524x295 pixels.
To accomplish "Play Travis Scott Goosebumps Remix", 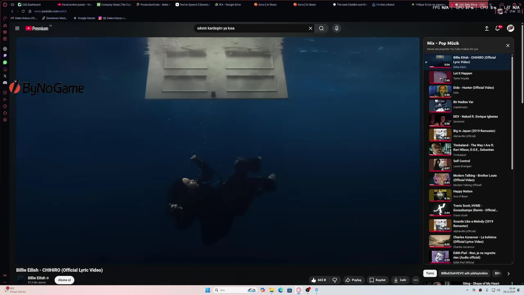I will click(467, 210).
